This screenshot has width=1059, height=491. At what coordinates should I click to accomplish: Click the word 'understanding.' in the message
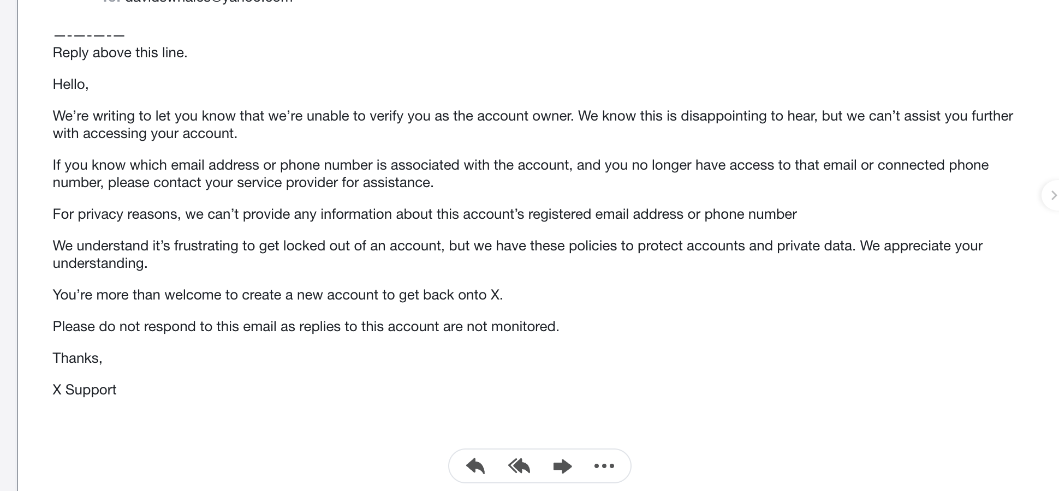click(x=100, y=264)
